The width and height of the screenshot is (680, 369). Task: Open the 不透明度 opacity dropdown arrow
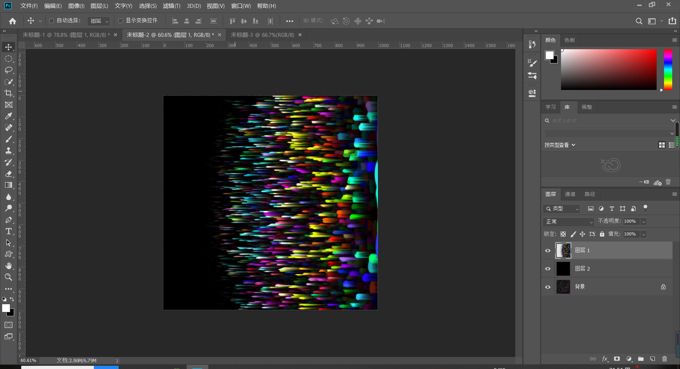[644, 221]
